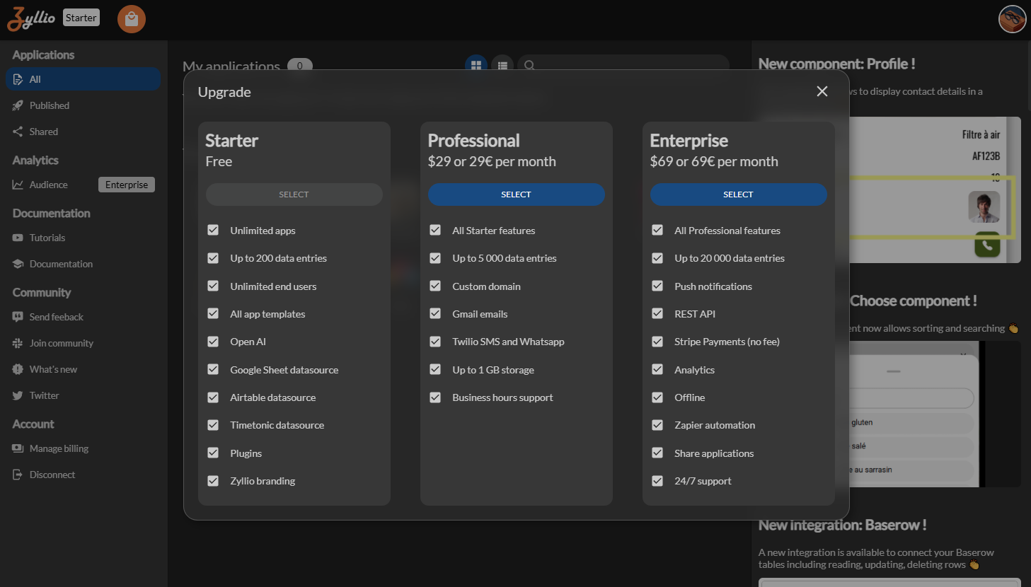Toggle the Unlimited apps checkbox
Image resolution: width=1031 pixels, height=587 pixels.
click(213, 231)
